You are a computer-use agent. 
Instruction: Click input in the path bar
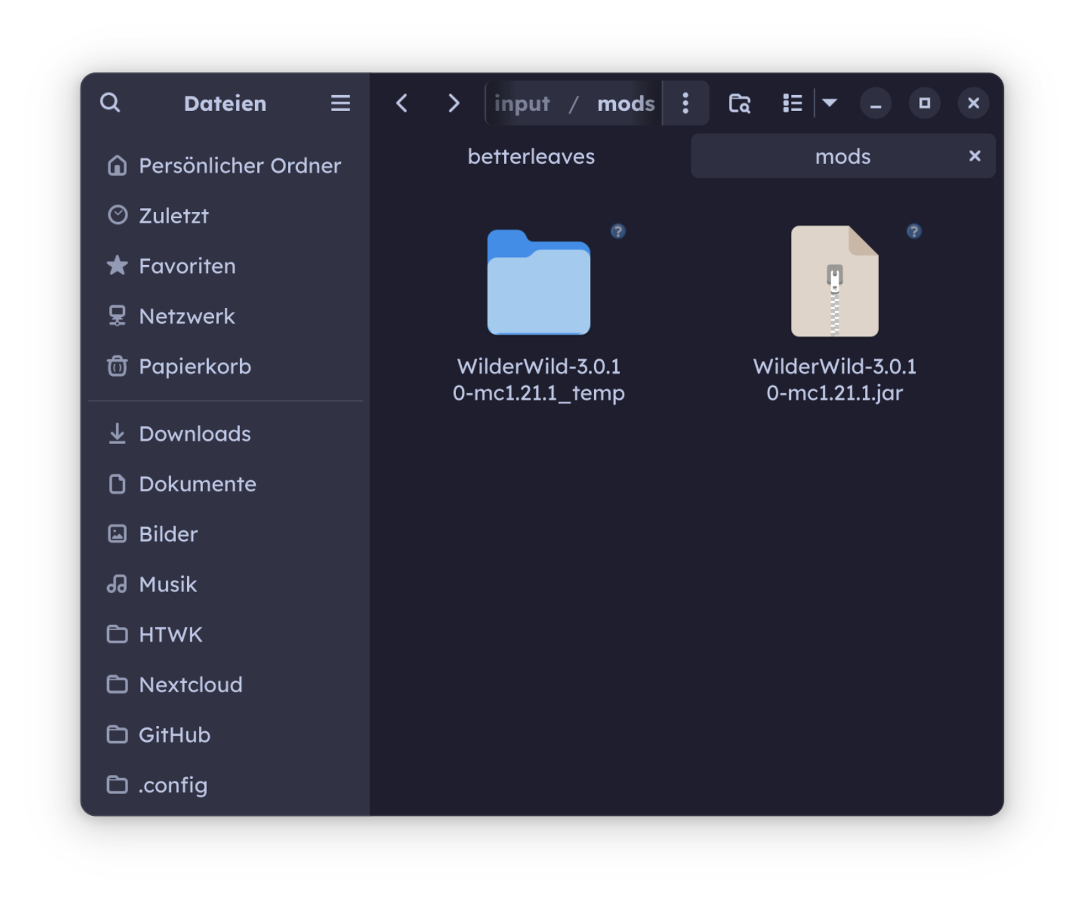click(521, 104)
